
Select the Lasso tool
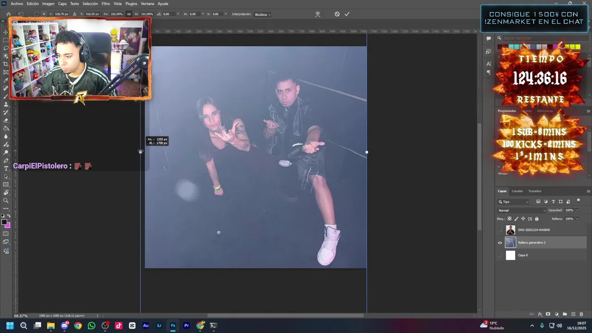(6, 48)
